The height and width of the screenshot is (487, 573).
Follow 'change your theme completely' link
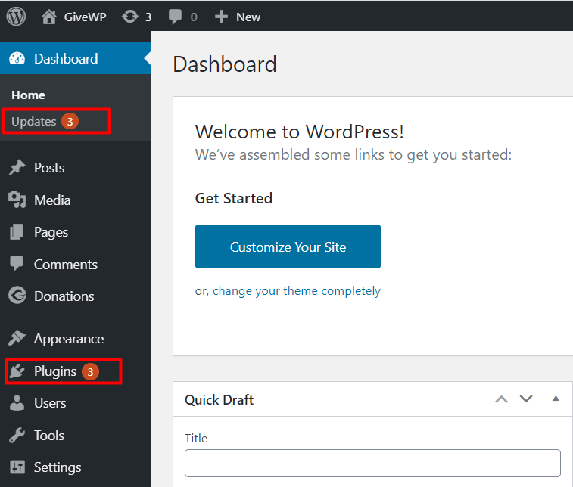point(297,291)
